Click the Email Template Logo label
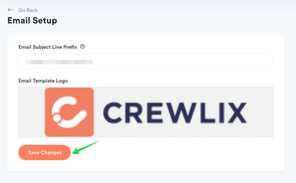Screen dimensions: 296x183 click(x=43, y=81)
